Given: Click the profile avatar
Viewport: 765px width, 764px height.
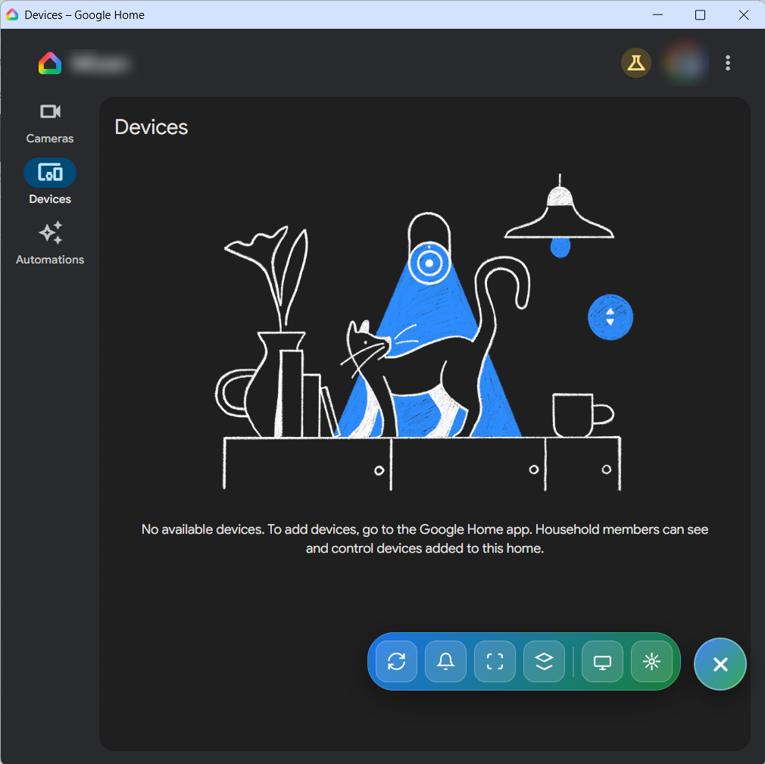Looking at the screenshot, I should click(x=685, y=63).
